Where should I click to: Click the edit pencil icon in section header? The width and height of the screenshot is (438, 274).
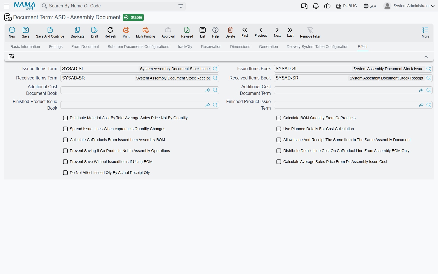[11, 57]
